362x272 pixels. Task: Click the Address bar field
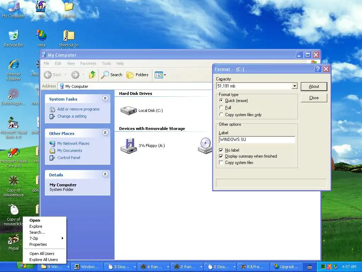click(135, 86)
